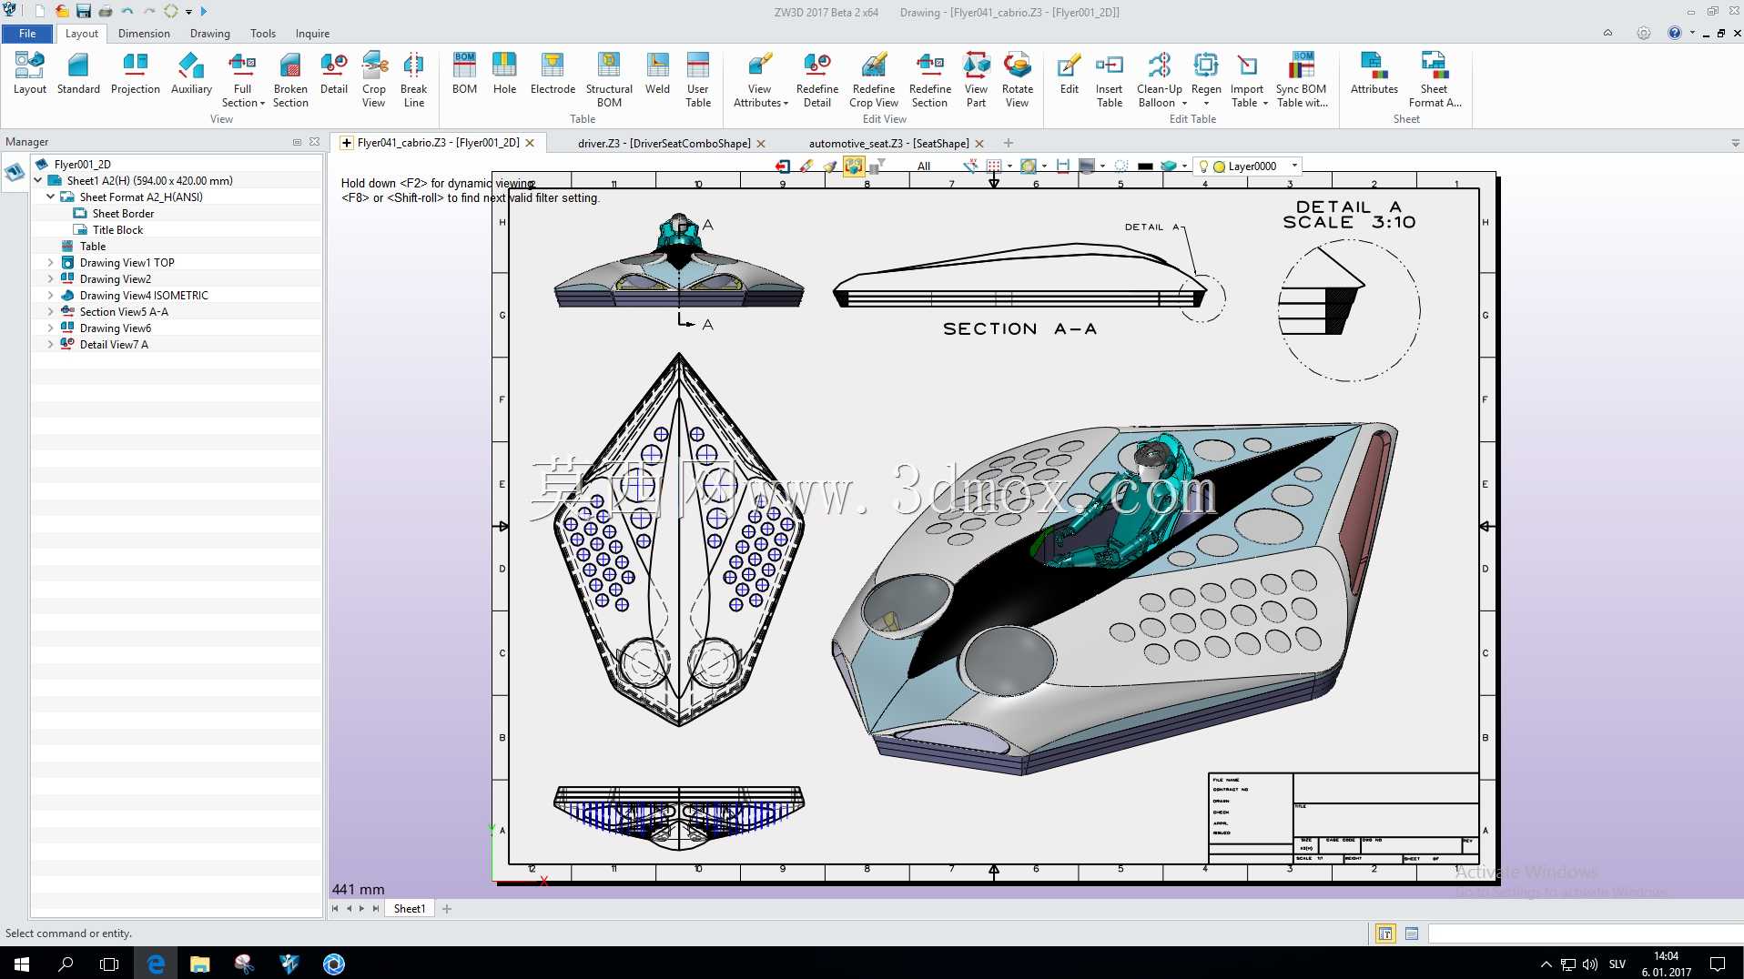Open Sheet Format Attributes tool
The image size is (1744, 979).
(1435, 80)
